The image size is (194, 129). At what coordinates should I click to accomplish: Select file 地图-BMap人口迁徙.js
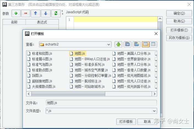click(x=90, y=59)
